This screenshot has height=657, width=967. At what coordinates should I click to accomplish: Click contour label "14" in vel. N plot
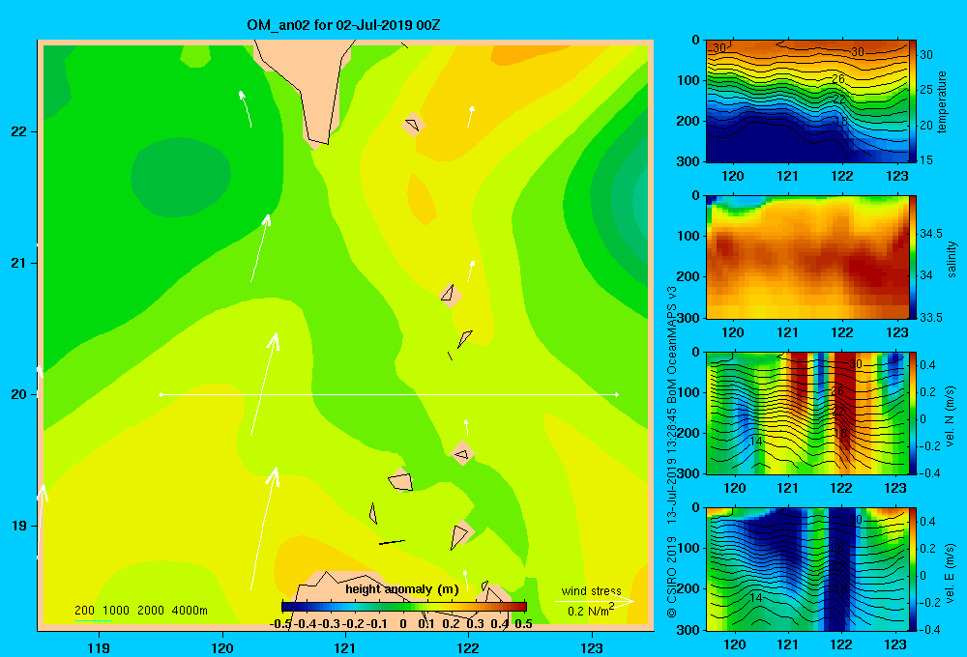[x=756, y=442]
